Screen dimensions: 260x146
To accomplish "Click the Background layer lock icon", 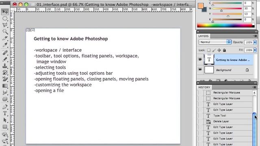I will [247, 70].
